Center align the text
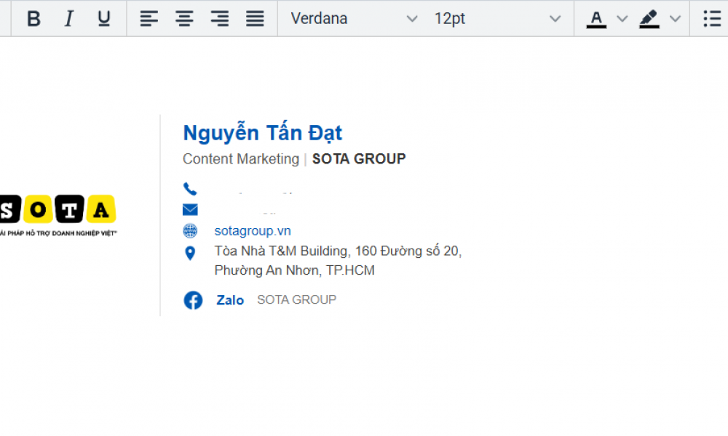 [x=184, y=19]
